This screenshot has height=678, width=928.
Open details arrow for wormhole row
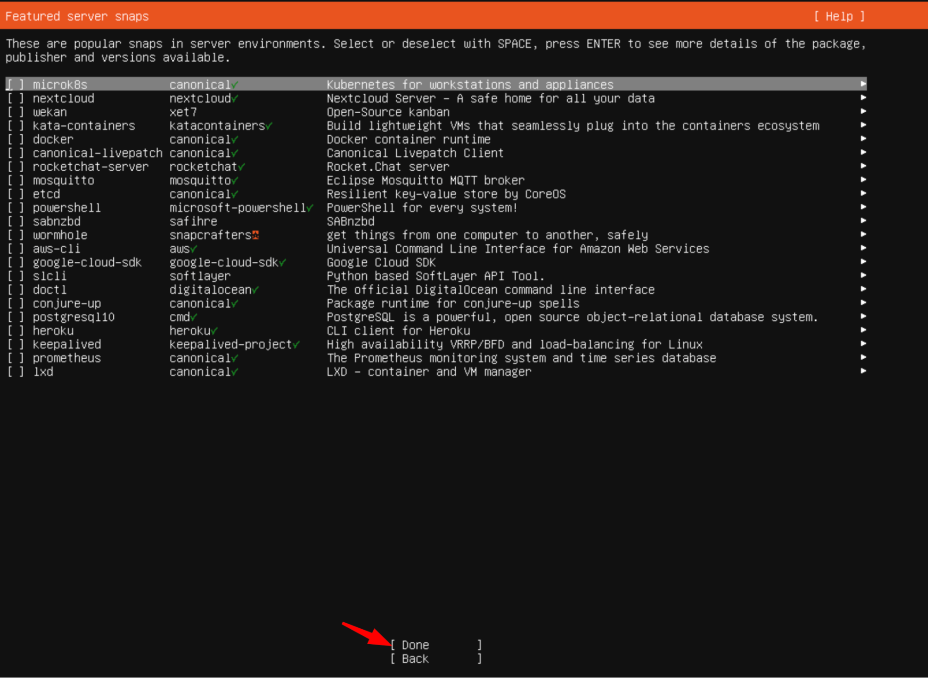(x=863, y=234)
